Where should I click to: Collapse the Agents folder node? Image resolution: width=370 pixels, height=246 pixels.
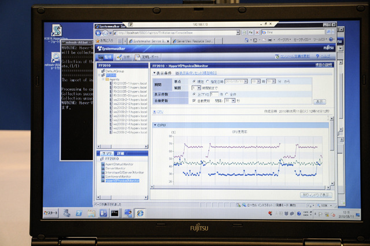(103, 79)
